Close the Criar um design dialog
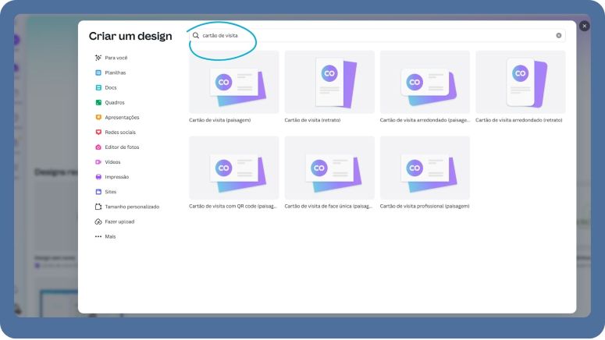The image size is (605, 340). [x=585, y=27]
